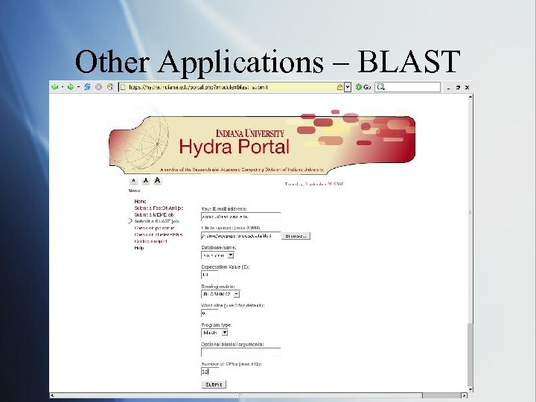
Task: Select the medium font size A icon
Action: click(x=146, y=180)
